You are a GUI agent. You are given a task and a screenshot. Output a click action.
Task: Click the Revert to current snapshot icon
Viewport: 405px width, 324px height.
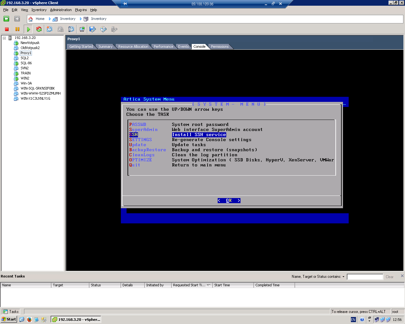60,29
